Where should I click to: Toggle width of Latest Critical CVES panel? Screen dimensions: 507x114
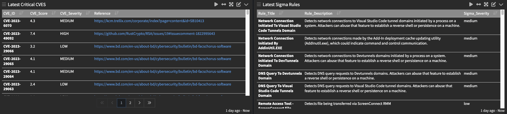click(x=224, y=4)
